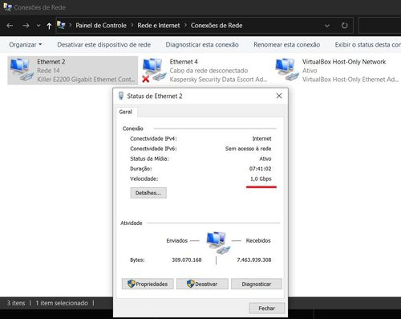This screenshot has width=401, height=319.
Task: Click the Fechar button
Action: point(267,309)
